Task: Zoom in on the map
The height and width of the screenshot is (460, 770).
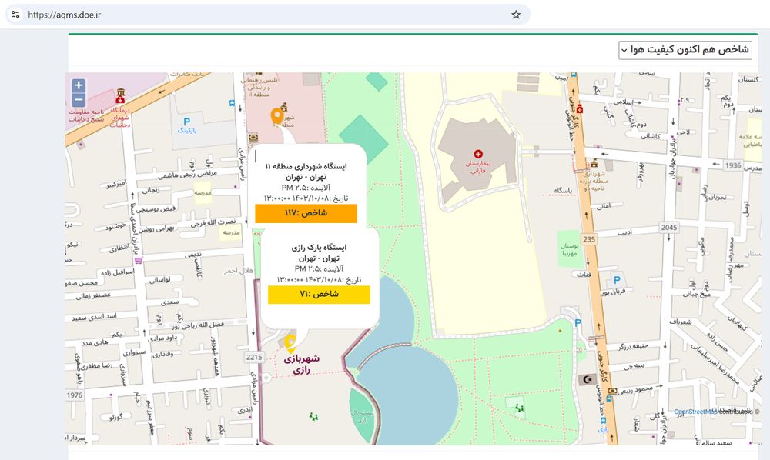Action: [x=79, y=85]
